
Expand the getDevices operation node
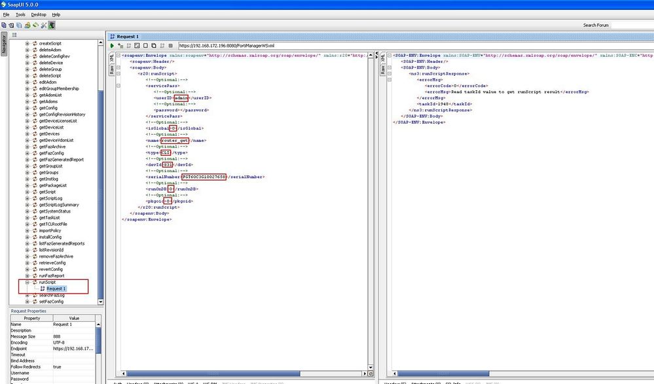[x=27, y=133]
